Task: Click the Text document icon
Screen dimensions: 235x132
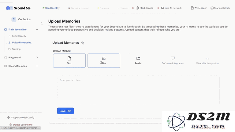Action: pyautogui.click(x=69, y=58)
